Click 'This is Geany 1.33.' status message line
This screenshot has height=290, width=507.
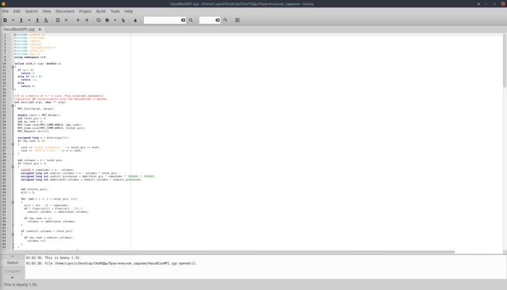(x=53, y=258)
